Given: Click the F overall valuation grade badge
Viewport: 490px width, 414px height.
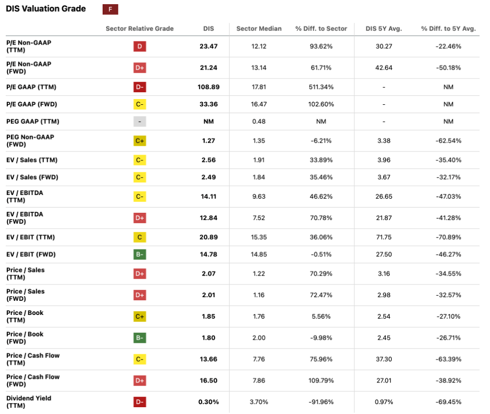Looking at the screenshot, I should pos(110,9).
